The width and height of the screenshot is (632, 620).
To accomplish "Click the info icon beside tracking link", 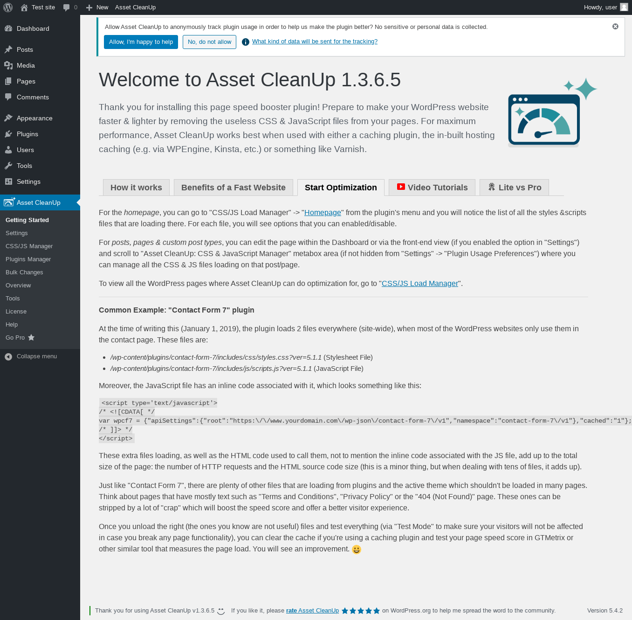I will click(246, 42).
